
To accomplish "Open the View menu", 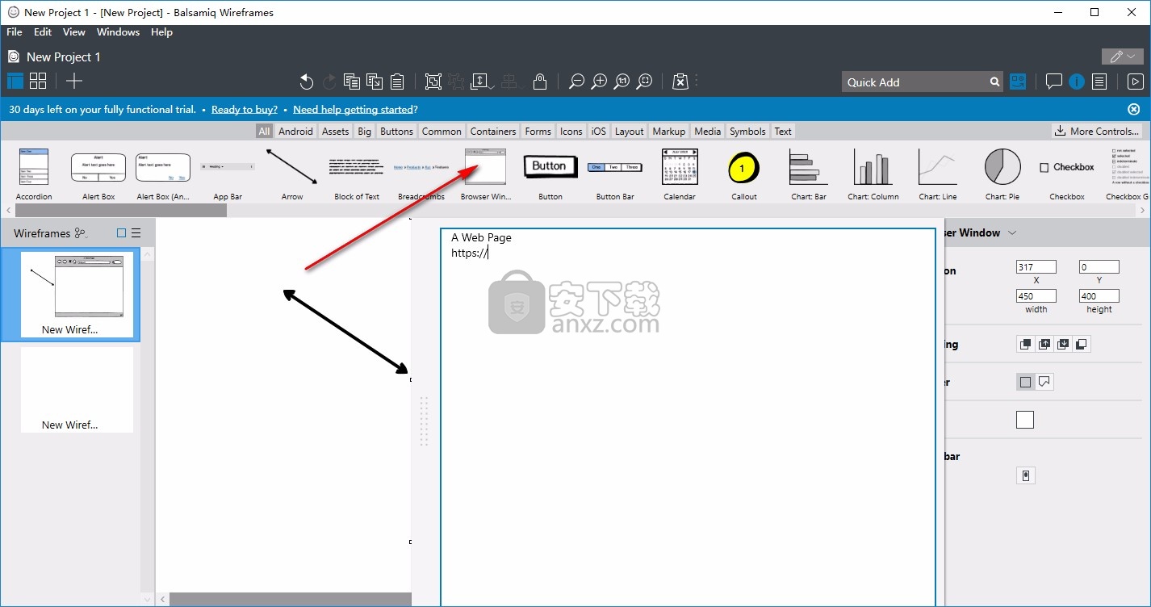I will coord(74,32).
